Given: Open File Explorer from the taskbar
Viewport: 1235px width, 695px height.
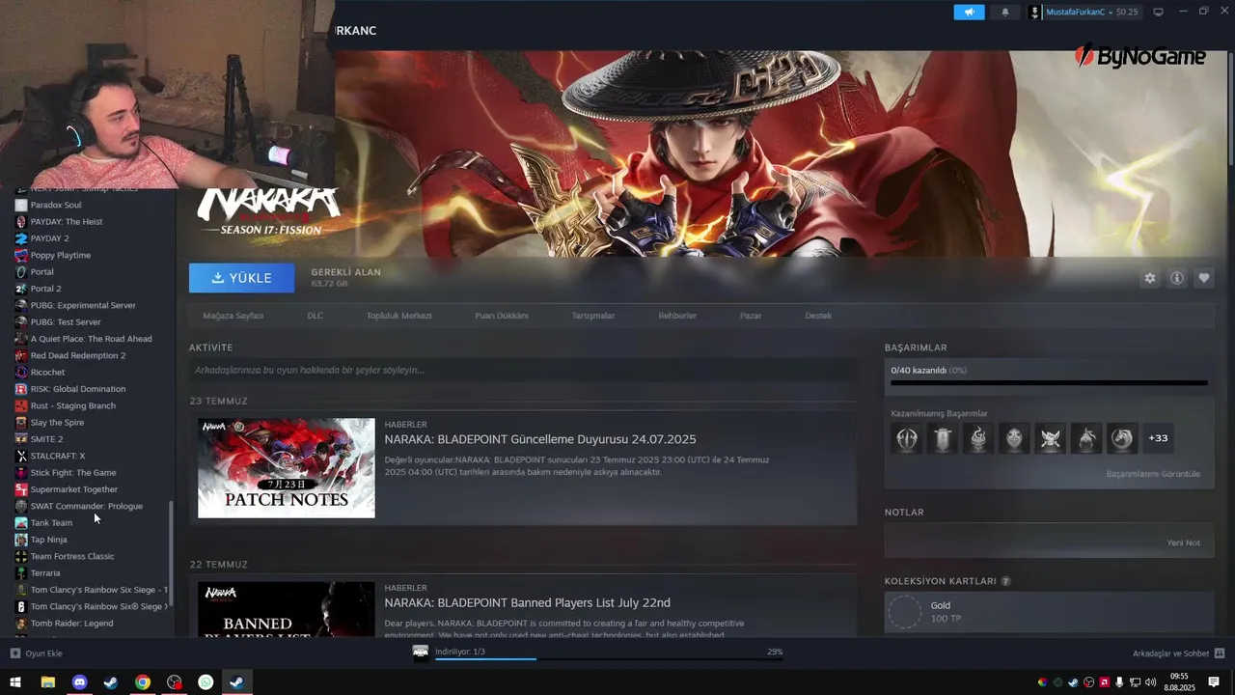Looking at the screenshot, I should pos(47,682).
